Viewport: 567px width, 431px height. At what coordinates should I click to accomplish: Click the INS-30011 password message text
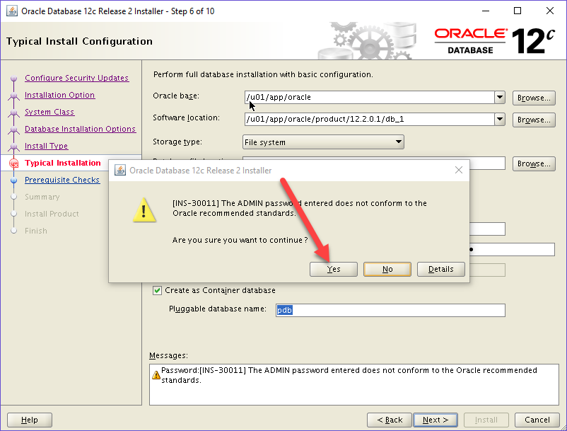349,375
